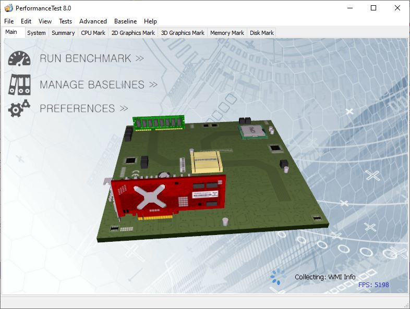Click the green RAM memory stick
Viewport: 410px width, 309px height.
pos(159,122)
